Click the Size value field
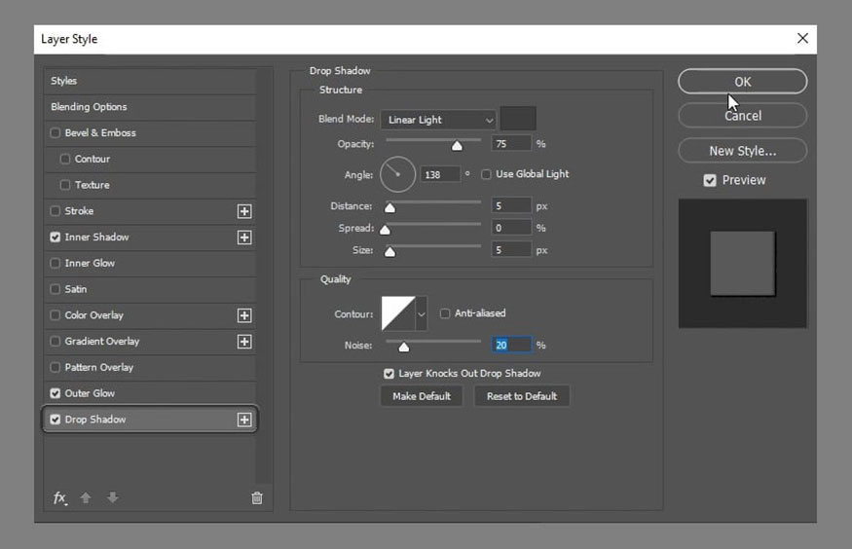Viewport: 852px width, 549px height. click(x=511, y=250)
